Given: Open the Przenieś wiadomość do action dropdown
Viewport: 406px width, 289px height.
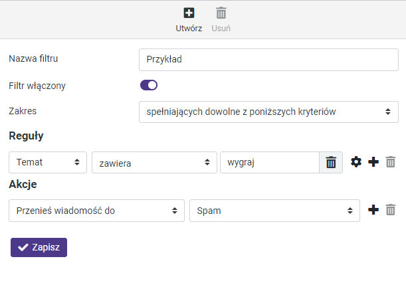Looking at the screenshot, I should click(97, 210).
